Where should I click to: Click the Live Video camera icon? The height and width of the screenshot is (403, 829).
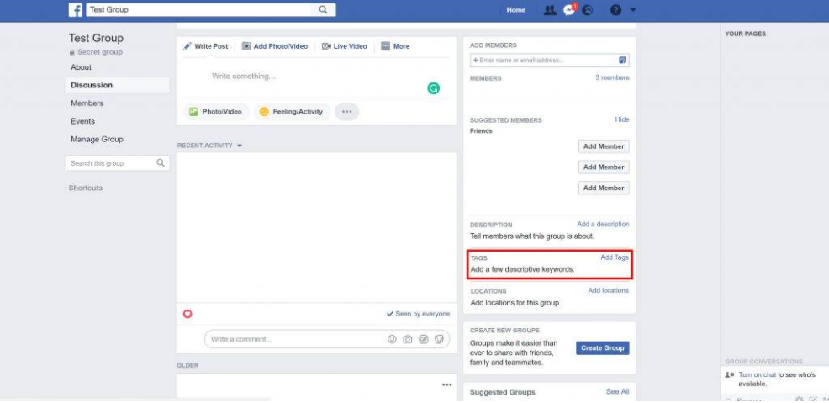pos(326,46)
